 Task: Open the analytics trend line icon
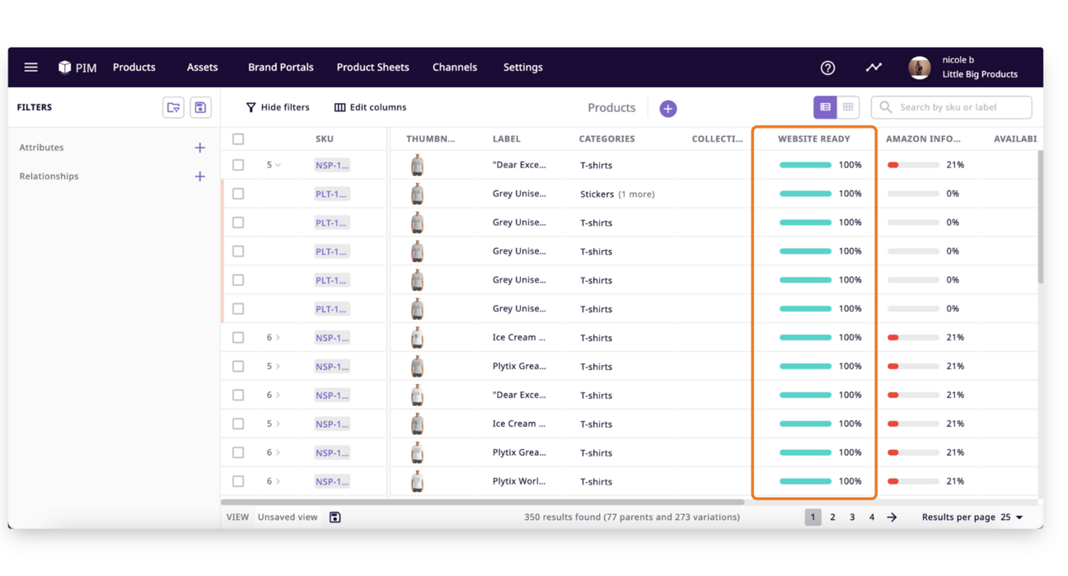(874, 68)
